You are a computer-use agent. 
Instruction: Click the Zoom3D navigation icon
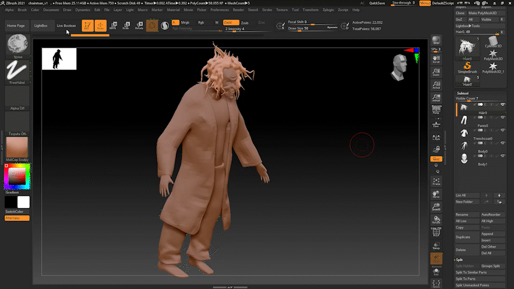pyautogui.click(x=436, y=207)
